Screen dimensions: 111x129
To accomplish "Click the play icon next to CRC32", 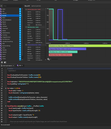I will 20,24.
